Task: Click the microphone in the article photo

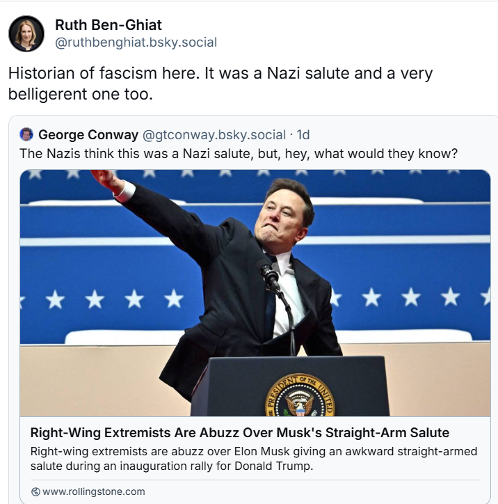Action: pos(269,274)
